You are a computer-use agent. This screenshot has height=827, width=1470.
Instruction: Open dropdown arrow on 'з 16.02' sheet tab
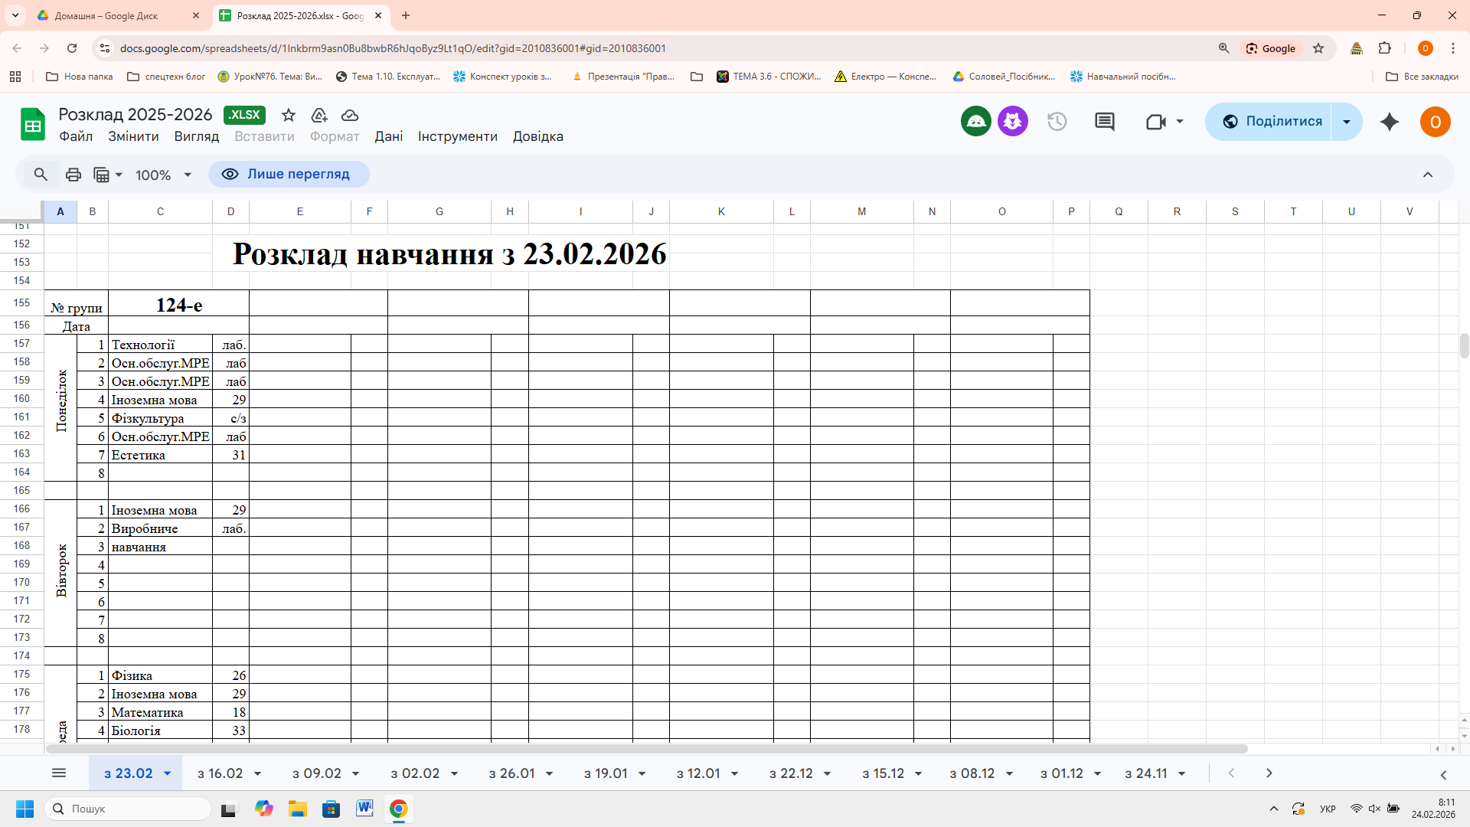click(257, 774)
